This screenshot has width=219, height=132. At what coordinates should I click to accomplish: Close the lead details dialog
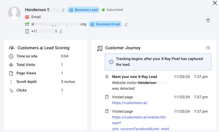215,3
